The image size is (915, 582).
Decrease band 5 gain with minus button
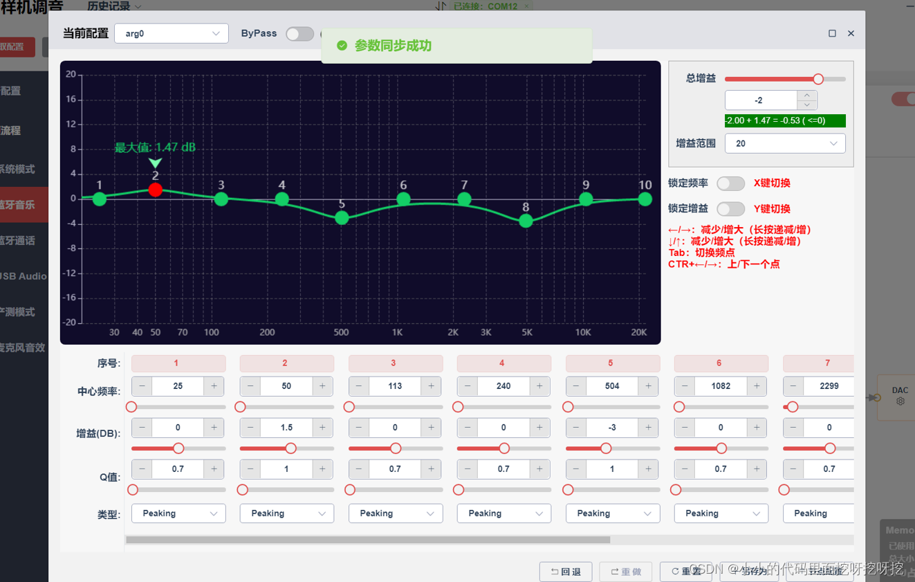tap(576, 428)
